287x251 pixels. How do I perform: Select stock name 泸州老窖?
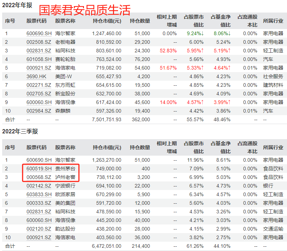coord(65,177)
